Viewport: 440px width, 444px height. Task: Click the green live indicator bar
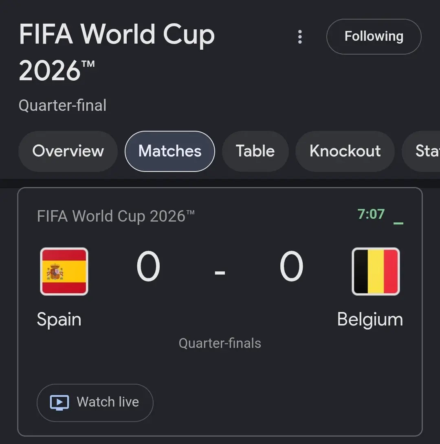point(398,223)
